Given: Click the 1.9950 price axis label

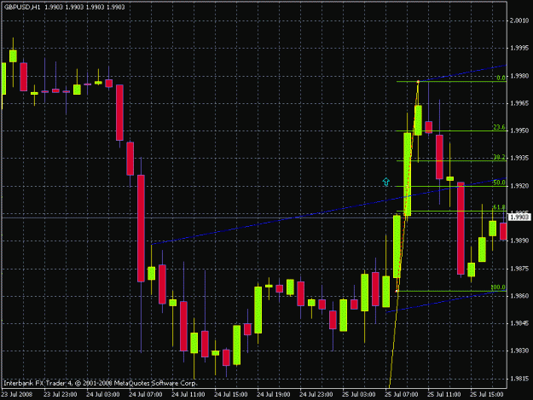Looking at the screenshot, I should pos(519,130).
